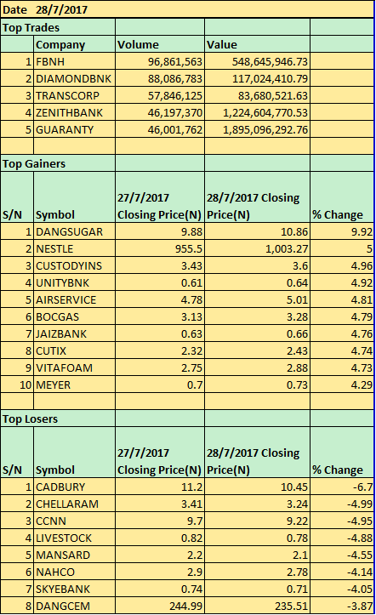Select the Date 28/7/2017 header cell
Screen dimensions: 376x615
point(187,9)
